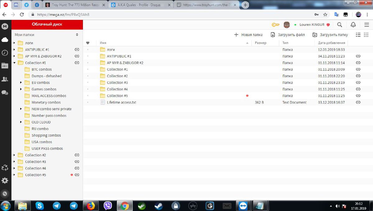Screen dimensions: 373x211
Task: Click the browser address bar
Action: tap(174, 15)
